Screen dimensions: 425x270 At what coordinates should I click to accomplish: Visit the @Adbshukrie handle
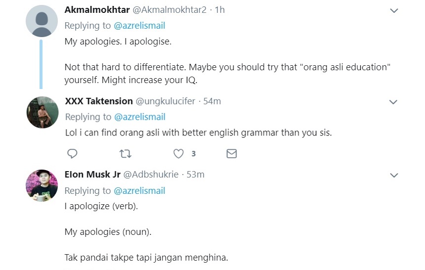point(151,175)
